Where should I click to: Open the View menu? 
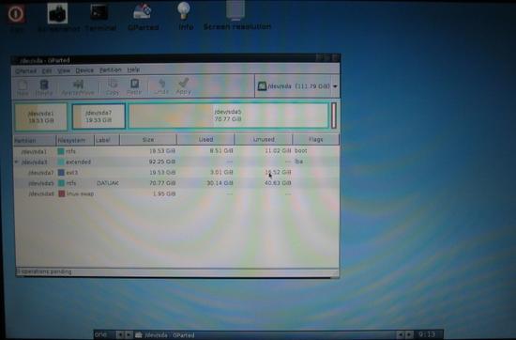tap(64, 70)
